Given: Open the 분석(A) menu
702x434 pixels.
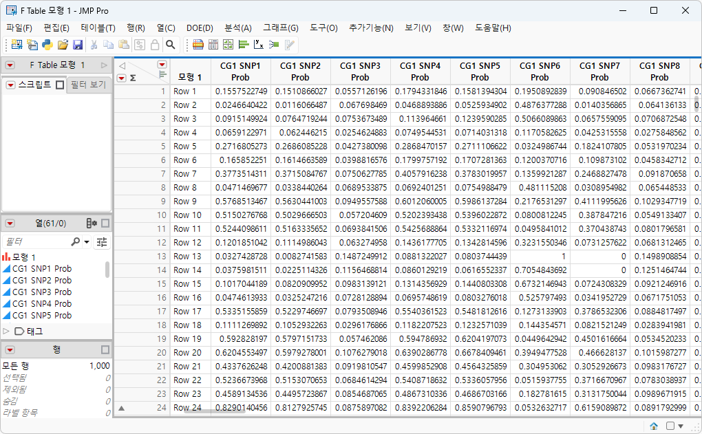Looking at the screenshot, I should click(x=237, y=28).
